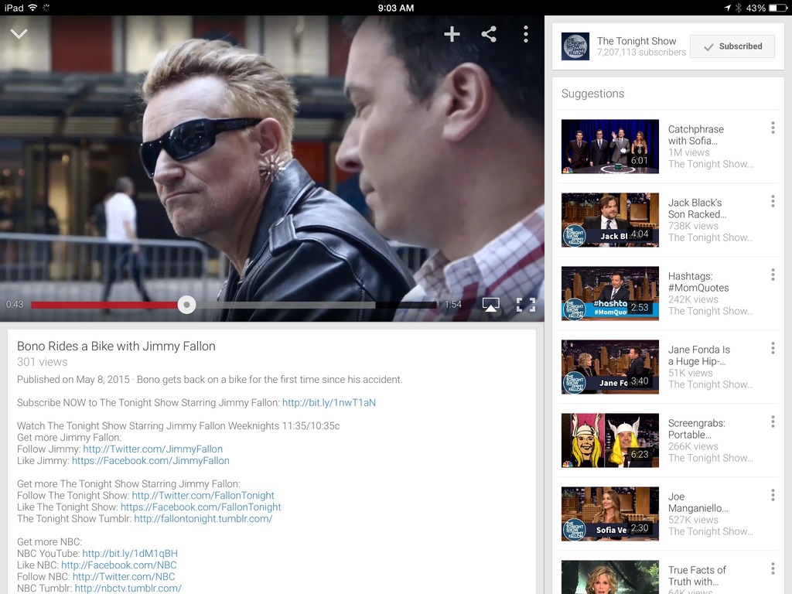Image resolution: width=792 pixels, height=594 pixels.
Task: Tap the location arrow icon in status bar
Action: tap(727, 8)
